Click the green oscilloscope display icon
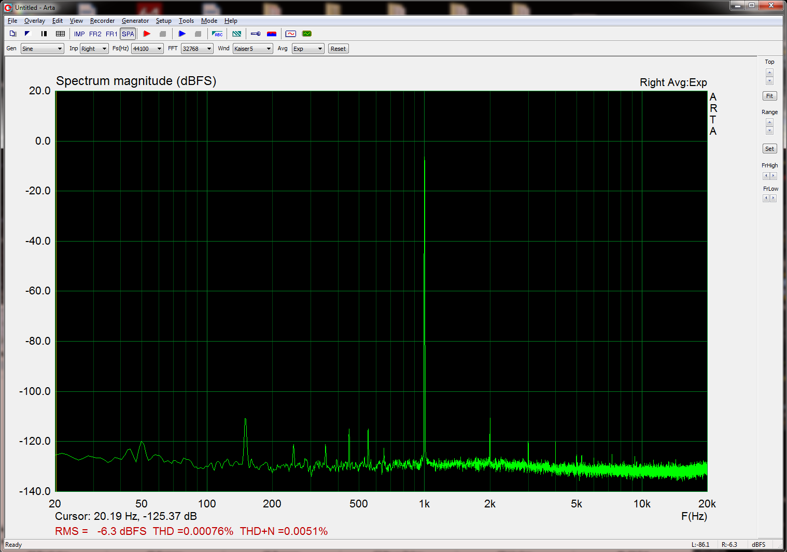787x552 pixels. [x=307, y=34]
